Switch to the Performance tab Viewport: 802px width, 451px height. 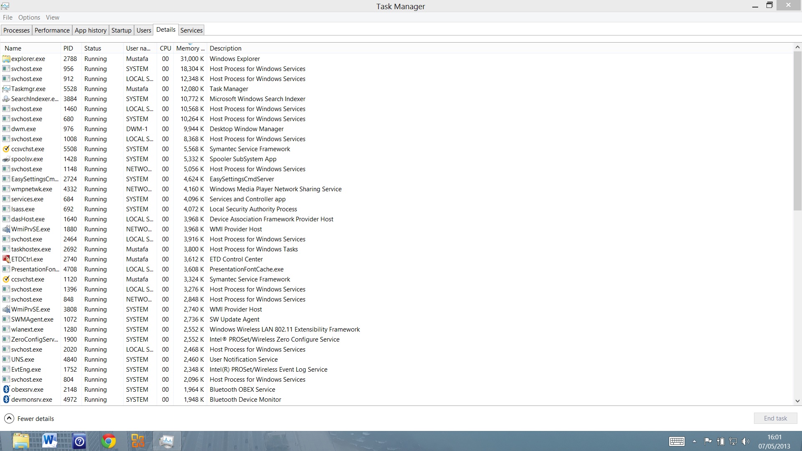click(52, 30)
